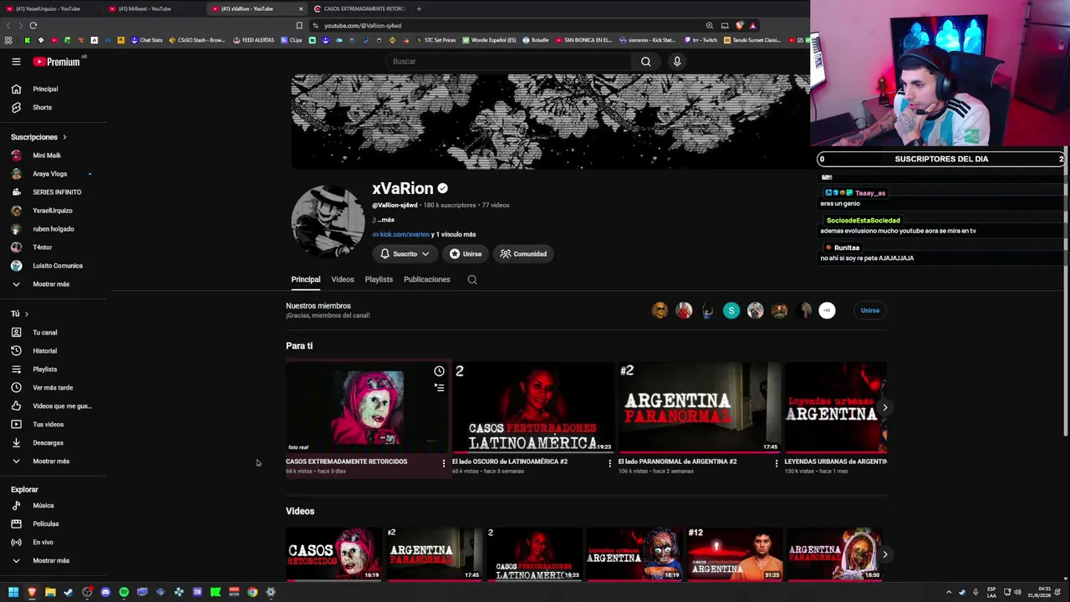1070x602 pixels.
Task: Reload the page in the browser
Action: [33, 25]
